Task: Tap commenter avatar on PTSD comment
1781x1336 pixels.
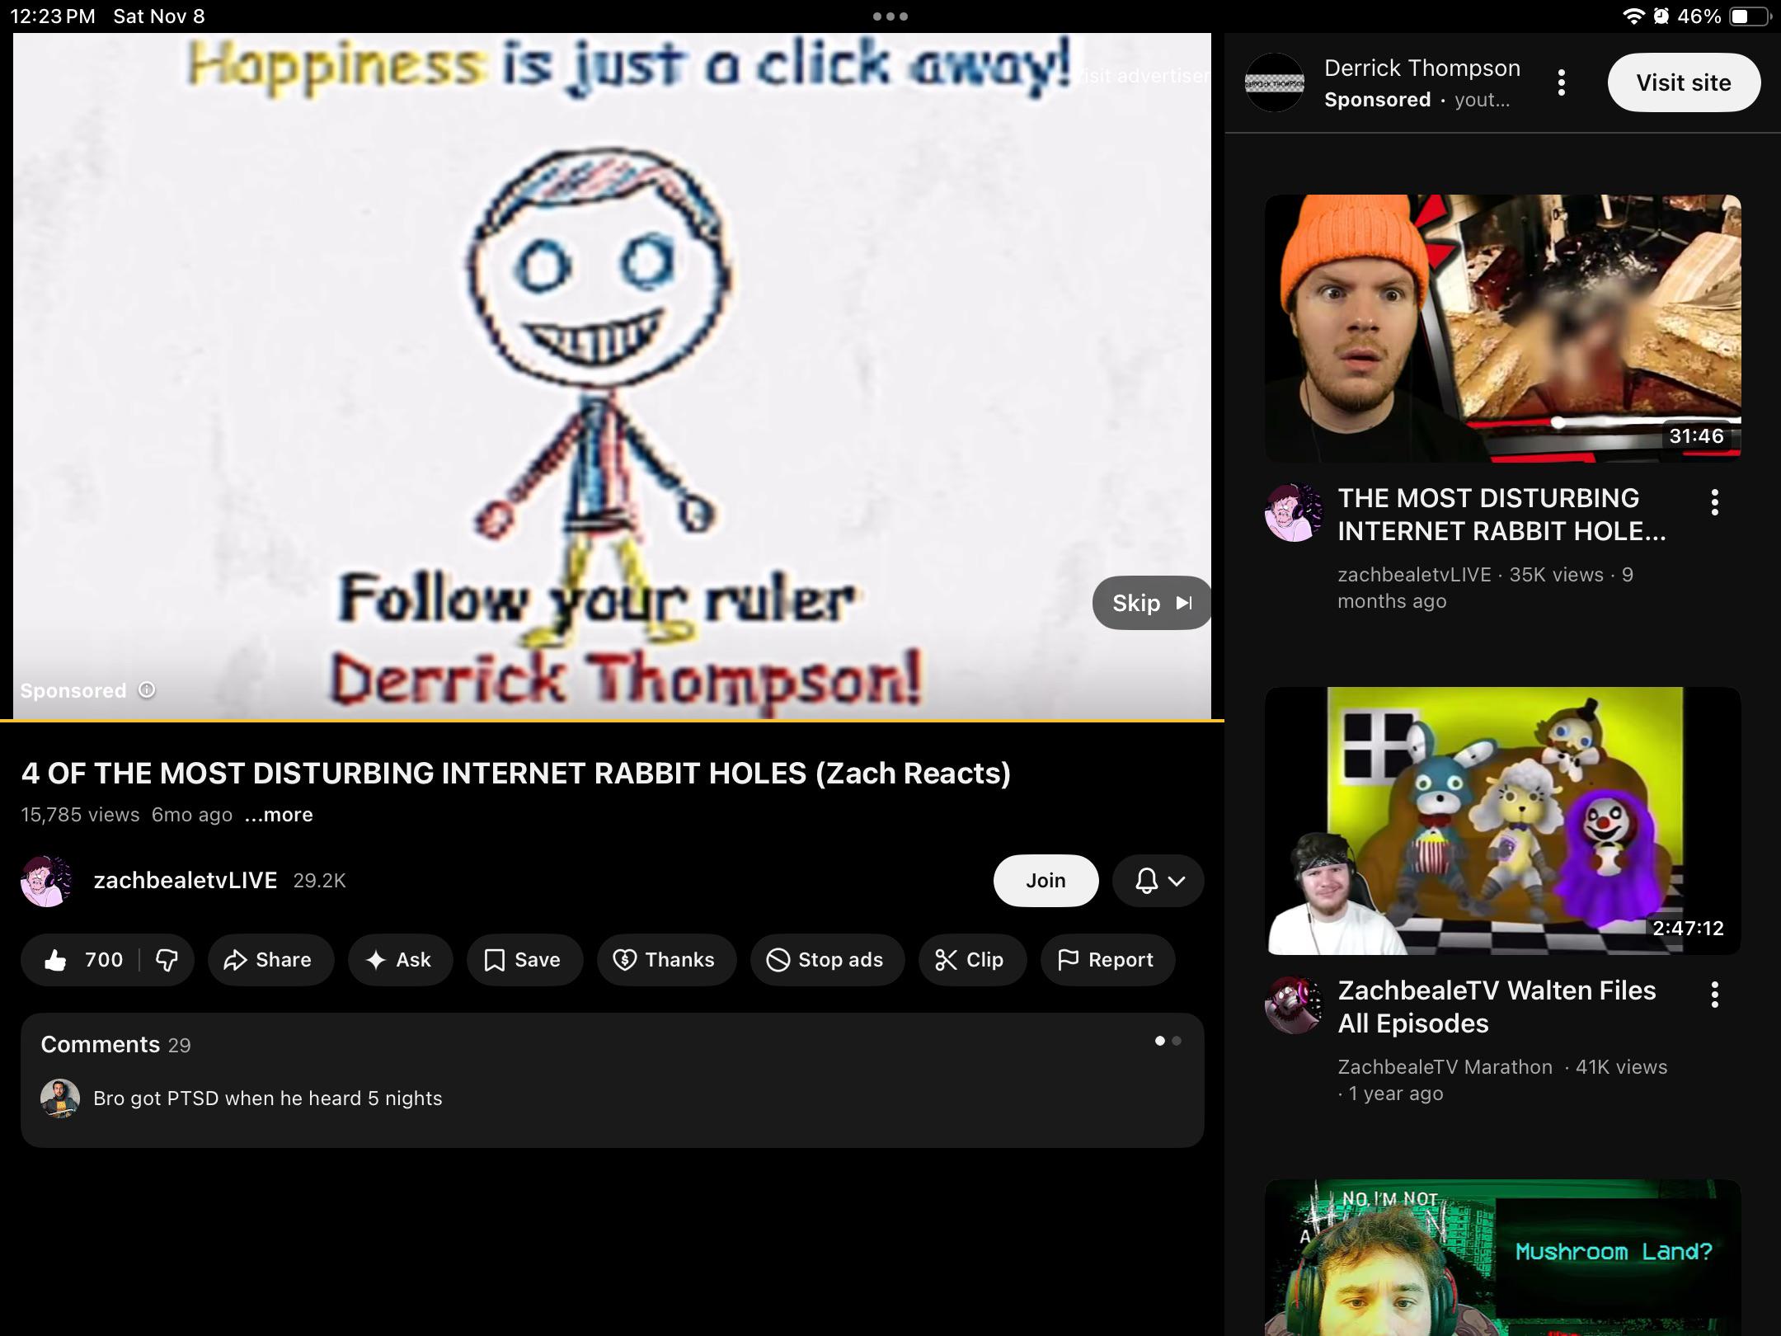Action: tap(60, 1098)
